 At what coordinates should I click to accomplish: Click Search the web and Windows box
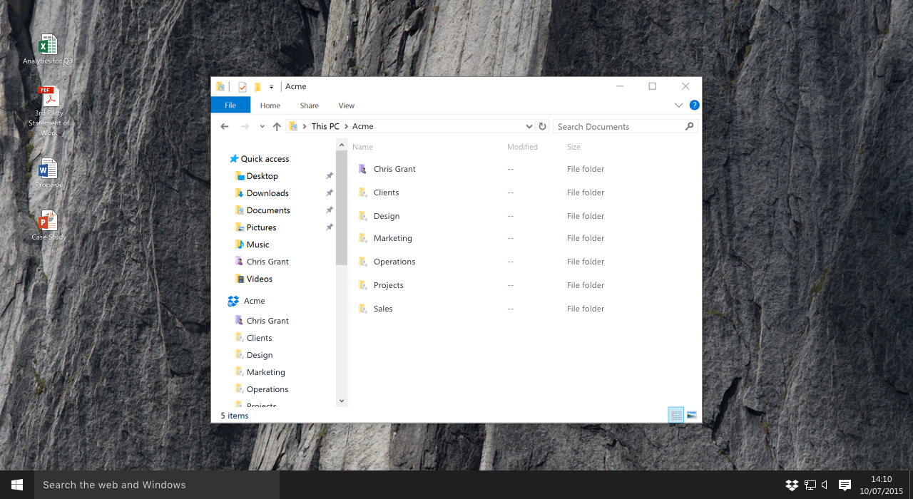point(157,485)
